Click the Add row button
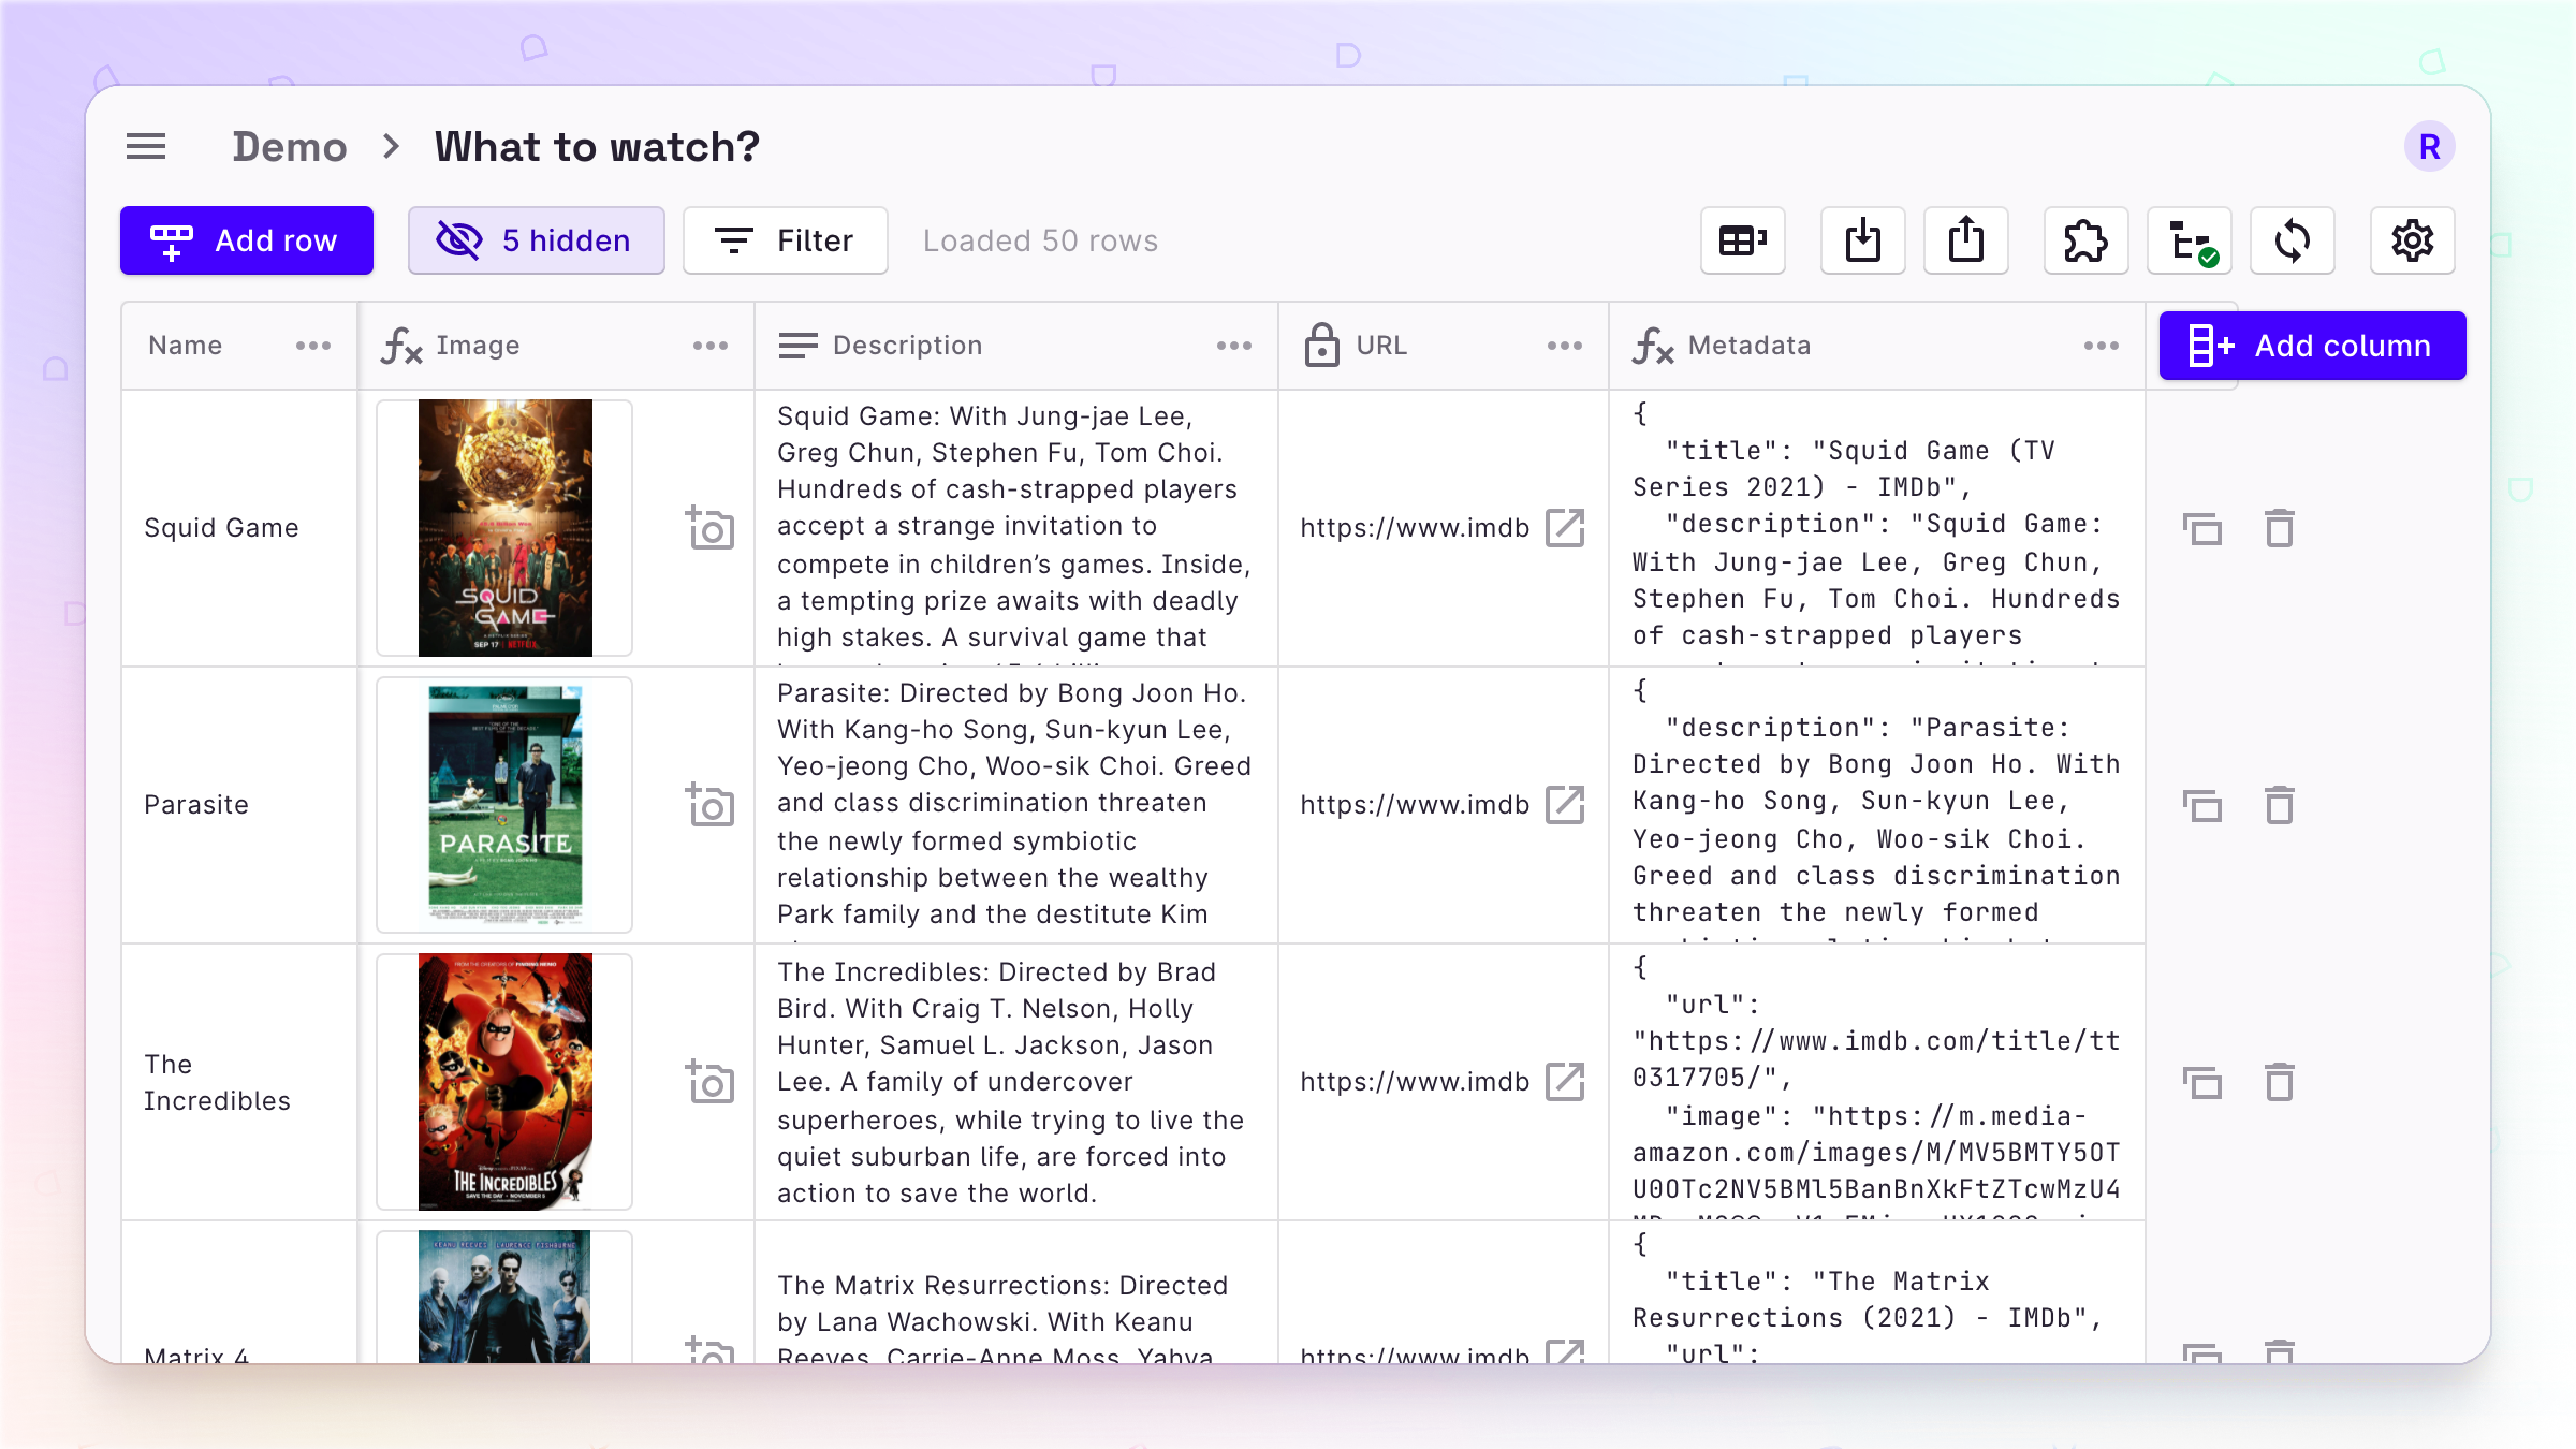The width and height of the screenshot is (2576, 1449). (x=247, y=241)
